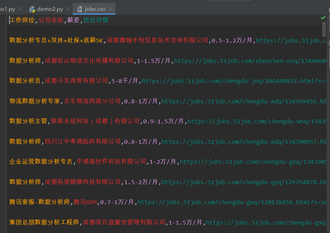
Task: Click the header field 薪资
Action: (73, 20)
